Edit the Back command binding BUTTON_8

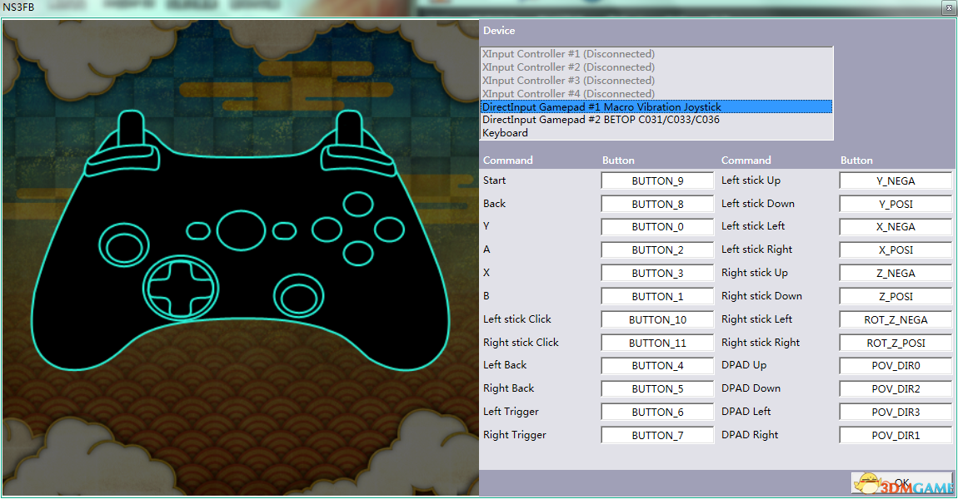click(x=657, y=204)
